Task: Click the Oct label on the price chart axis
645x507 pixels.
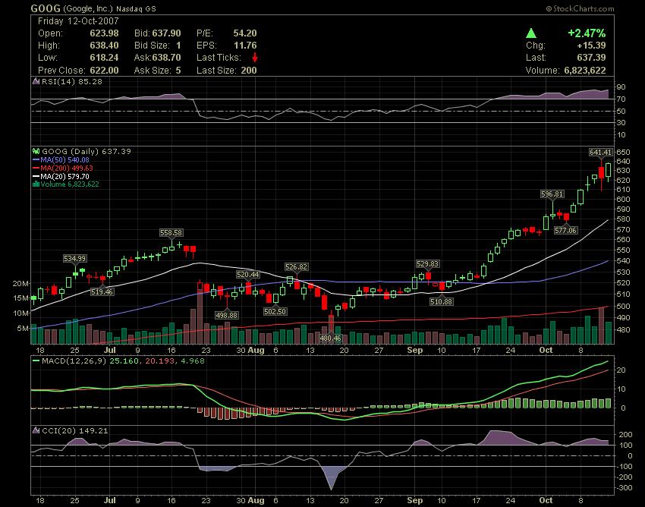Action: tap(546, 350)
